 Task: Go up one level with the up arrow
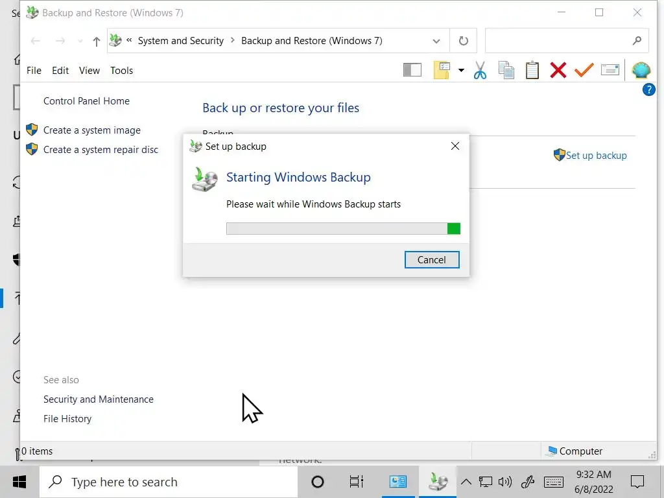pyautogui.click(x=97, y=41)
